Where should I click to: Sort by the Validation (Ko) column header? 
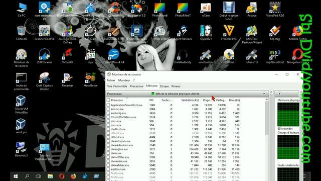pyautogui.click(x=190, y=100)
